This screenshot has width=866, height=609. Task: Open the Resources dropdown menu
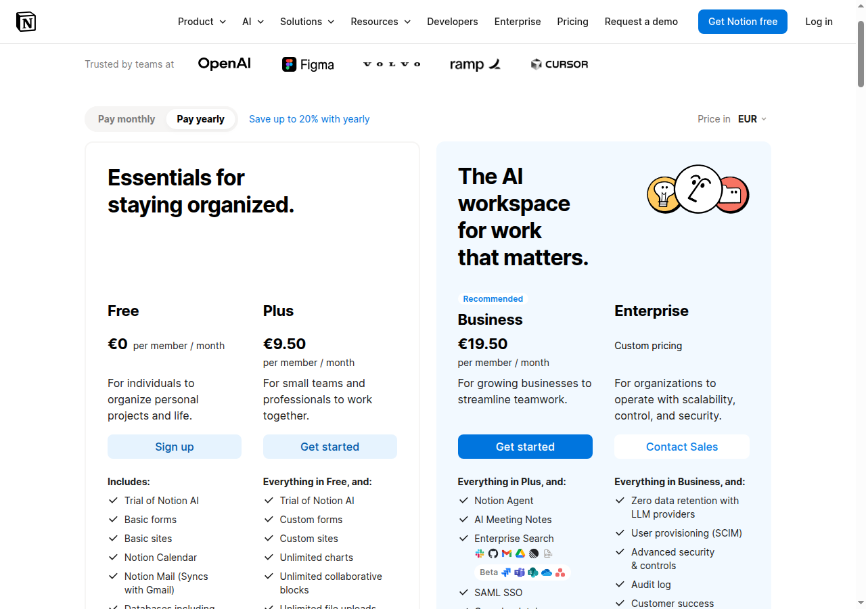pyautogui.click(x=381, y=22)
